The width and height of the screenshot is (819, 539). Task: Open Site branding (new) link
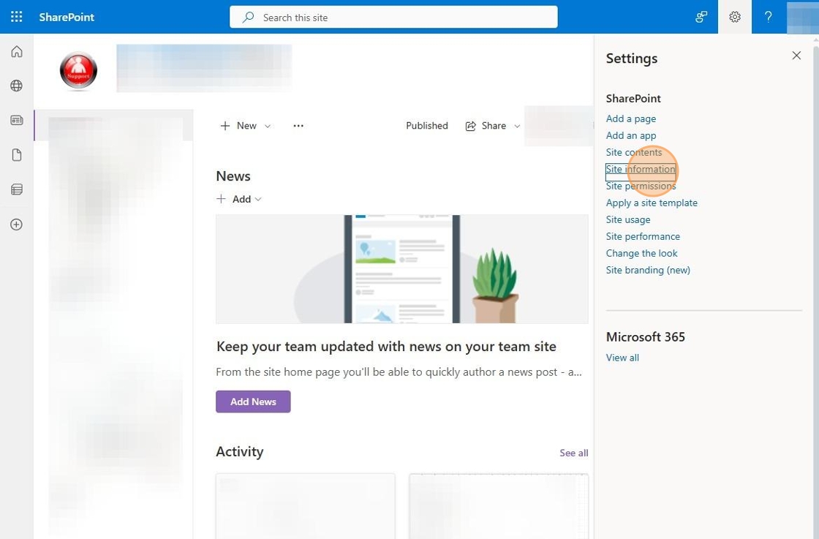tap(648, 270)
